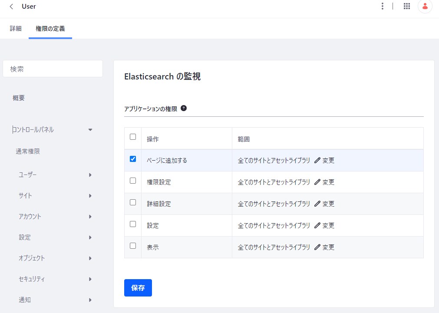Tick the 設定 permission checkbox
This screenshot has height=313, width=439.
pyautogui.click(x=133, y=224)
